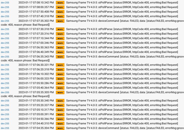Click stPollParse message at 07:07:10.344 PM

pos(122,38)
